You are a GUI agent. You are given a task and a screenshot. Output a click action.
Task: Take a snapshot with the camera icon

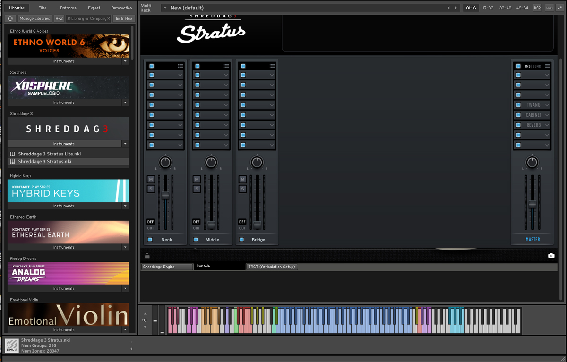[x=551, y=256]
